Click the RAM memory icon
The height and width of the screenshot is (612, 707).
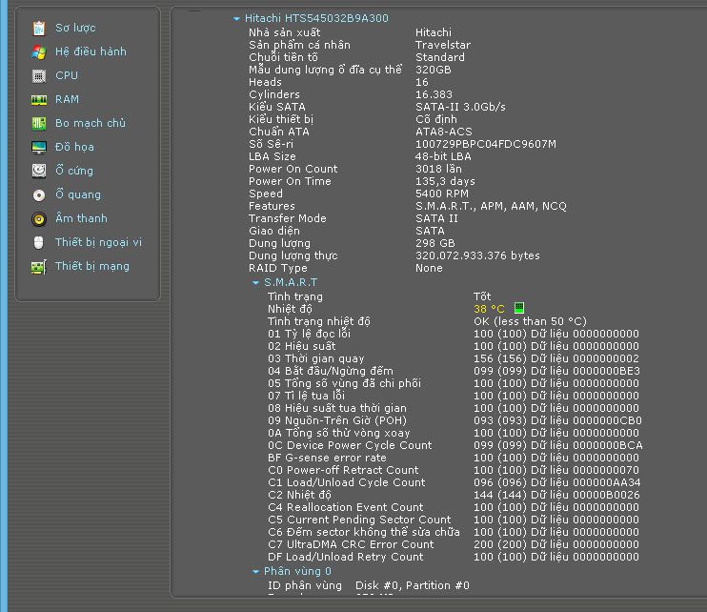[38, 99]
